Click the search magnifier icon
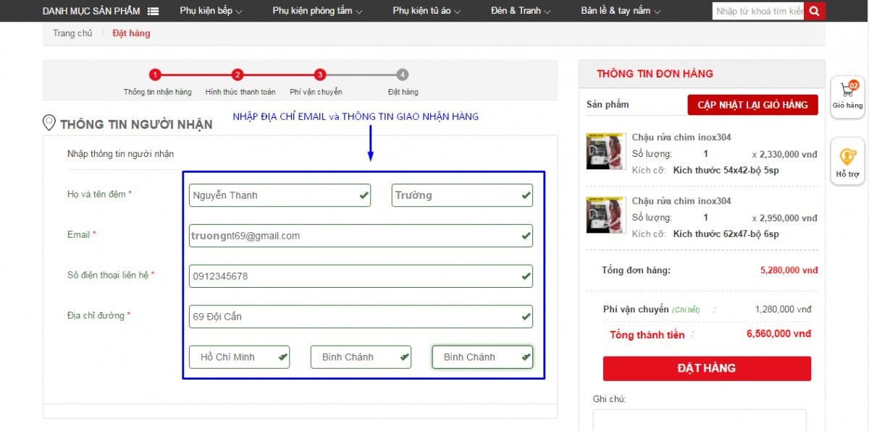Screen dimensions: 869x431 point(815,11)
